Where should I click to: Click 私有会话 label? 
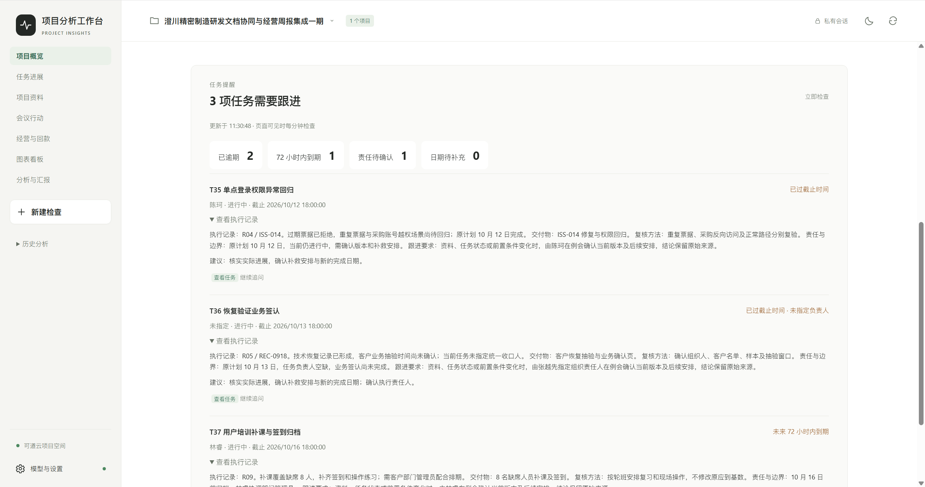[x=836, y=21]
